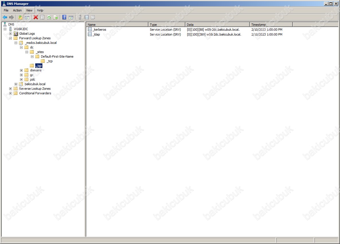Open the Action menu

click(x=17, y=10)
